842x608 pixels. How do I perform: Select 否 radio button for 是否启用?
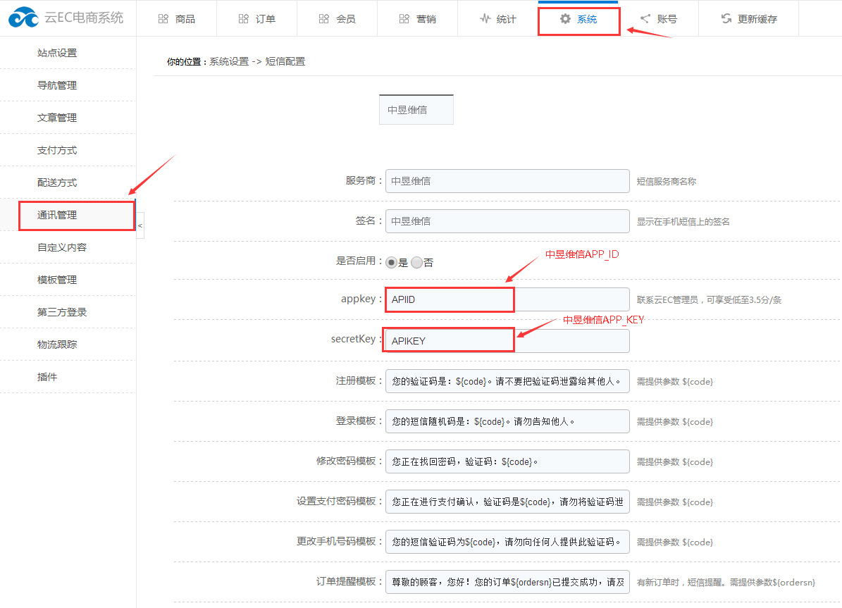point(416,262)
